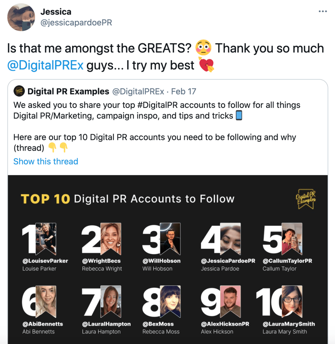Click the Show this thread link

pyautogui.click(x=46, y=161)
